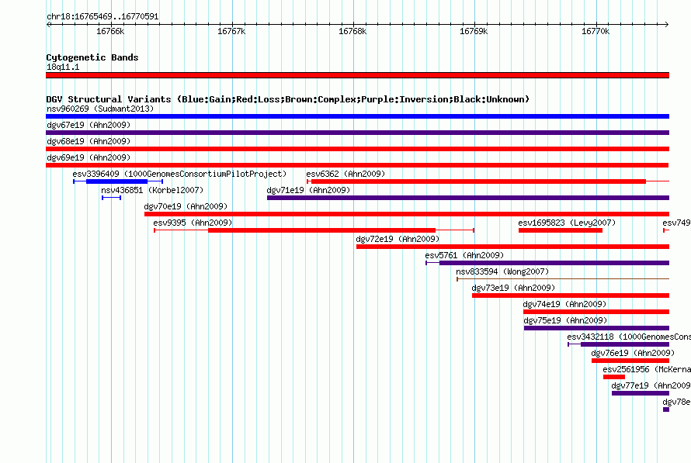The height and width of the screenshot is (463, 691).
Task: Click the 16770k ruler label
Action: coord(596,31)
